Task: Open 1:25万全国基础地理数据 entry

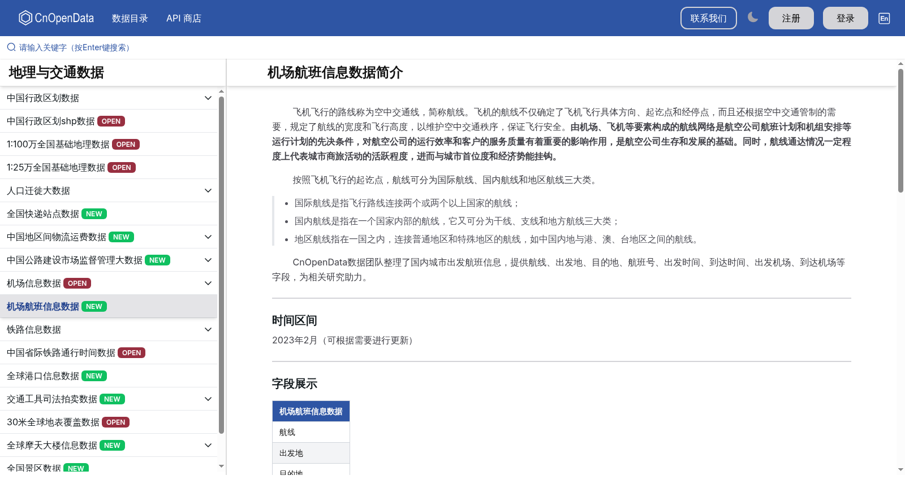Action: tap(109, 167)
